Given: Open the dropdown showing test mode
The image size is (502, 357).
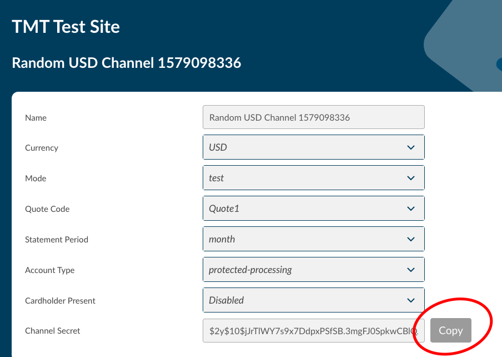Looking at the screenshot, I should pos(305,178).
